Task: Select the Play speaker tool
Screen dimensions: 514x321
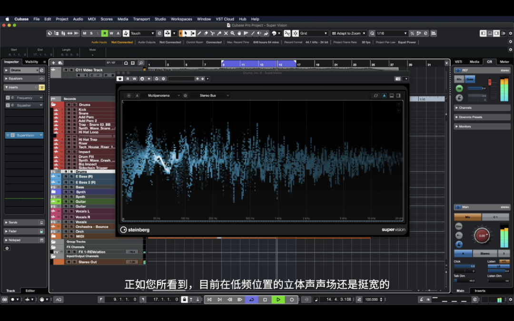Action: tap(259, 33)
